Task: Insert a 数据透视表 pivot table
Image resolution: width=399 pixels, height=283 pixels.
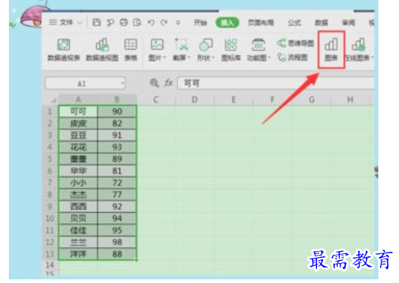Action: click(x=64, y=50)
